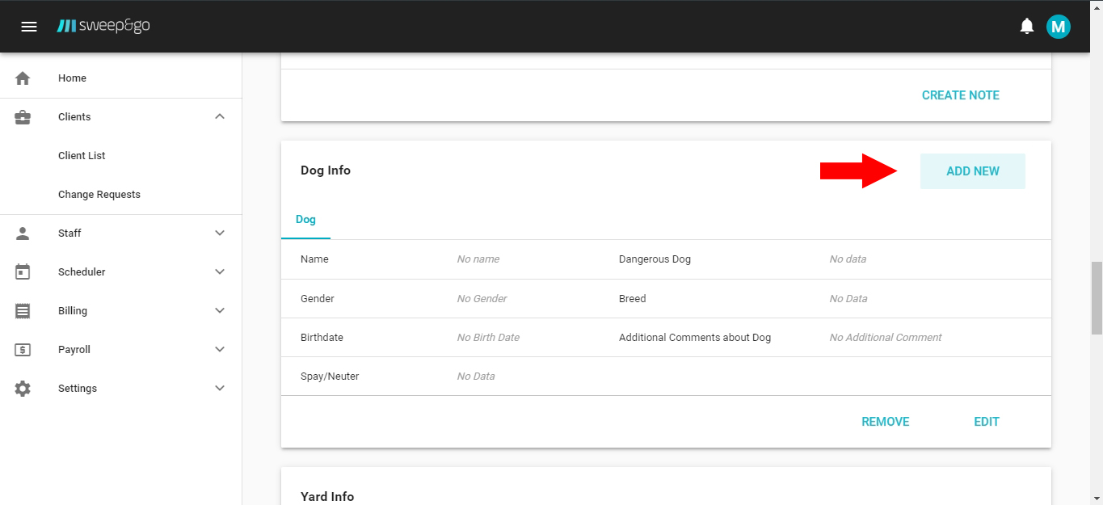The width and height of the screenshot is (1103, 505).
Task: Expand the Billing section
Action: [x=219, y=310]
